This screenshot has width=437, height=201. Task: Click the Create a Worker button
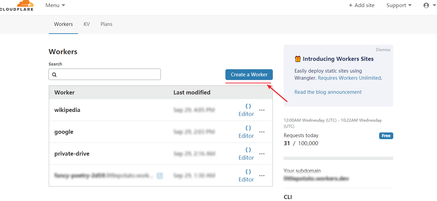(x=249, y=75)
